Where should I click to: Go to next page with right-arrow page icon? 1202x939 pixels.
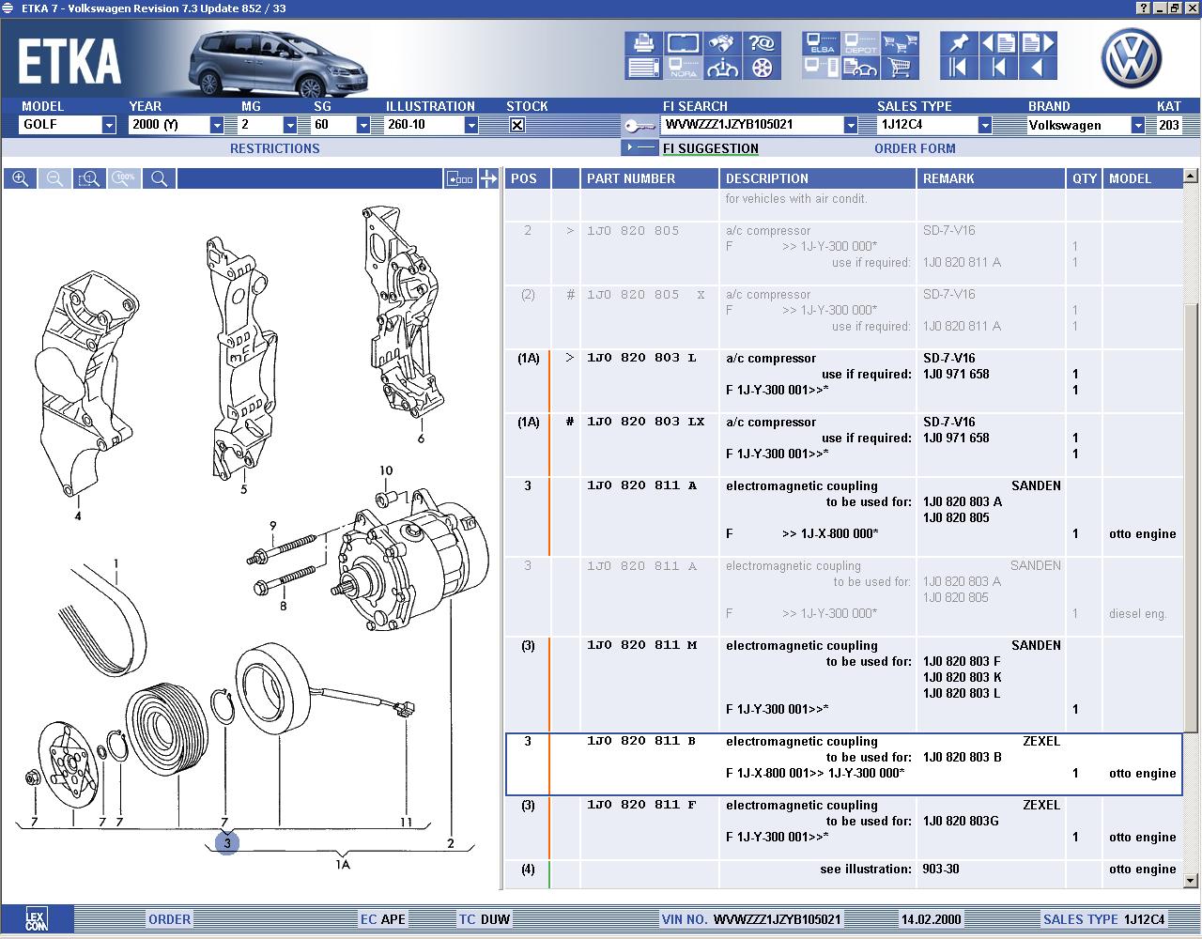click(1038, 43)
